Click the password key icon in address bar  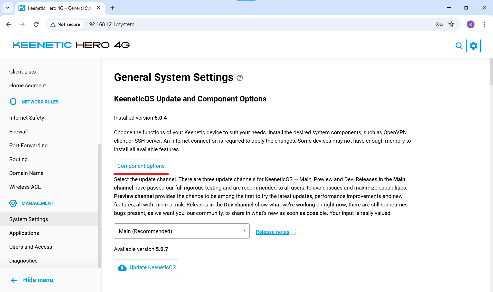tap(439, 24)
